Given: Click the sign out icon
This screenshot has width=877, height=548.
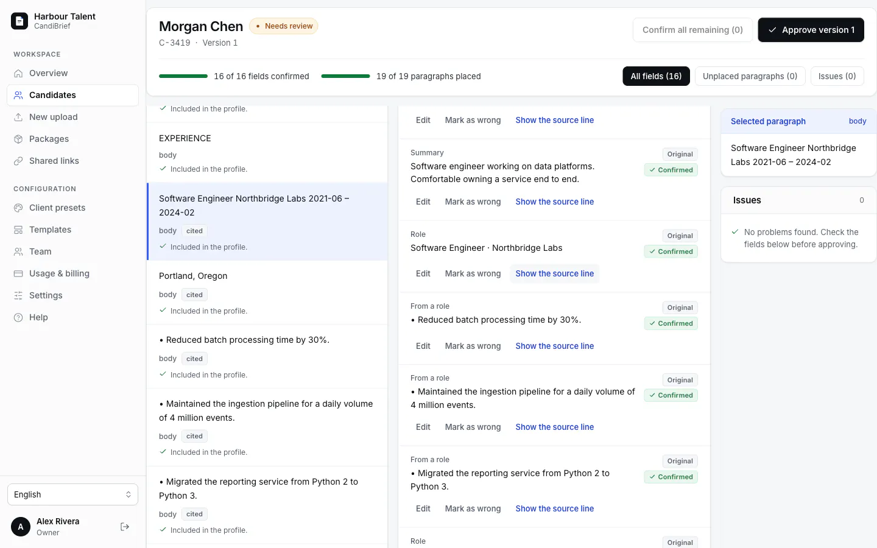Looking at the screenshot, I should (x=125, y=527).
